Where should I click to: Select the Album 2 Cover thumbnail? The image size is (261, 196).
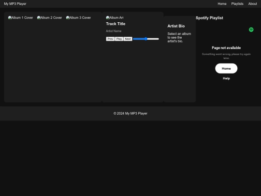pyautogui.click(x=49, y=18)
